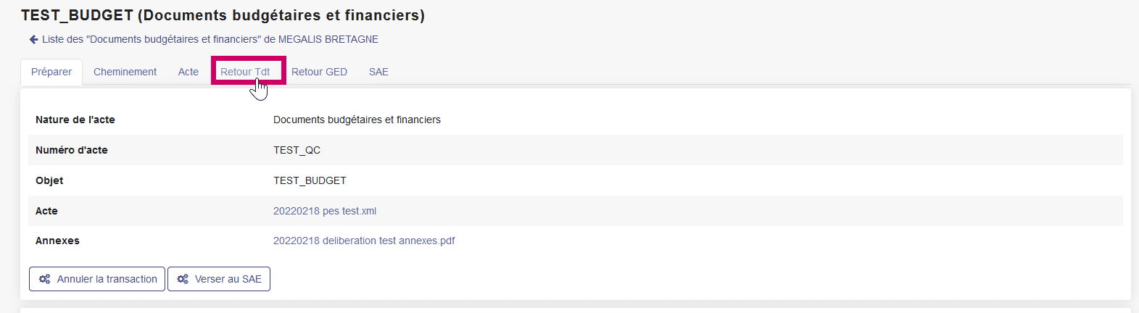
Task: Switch to the Cheminement tab
Action: [125, 72]
